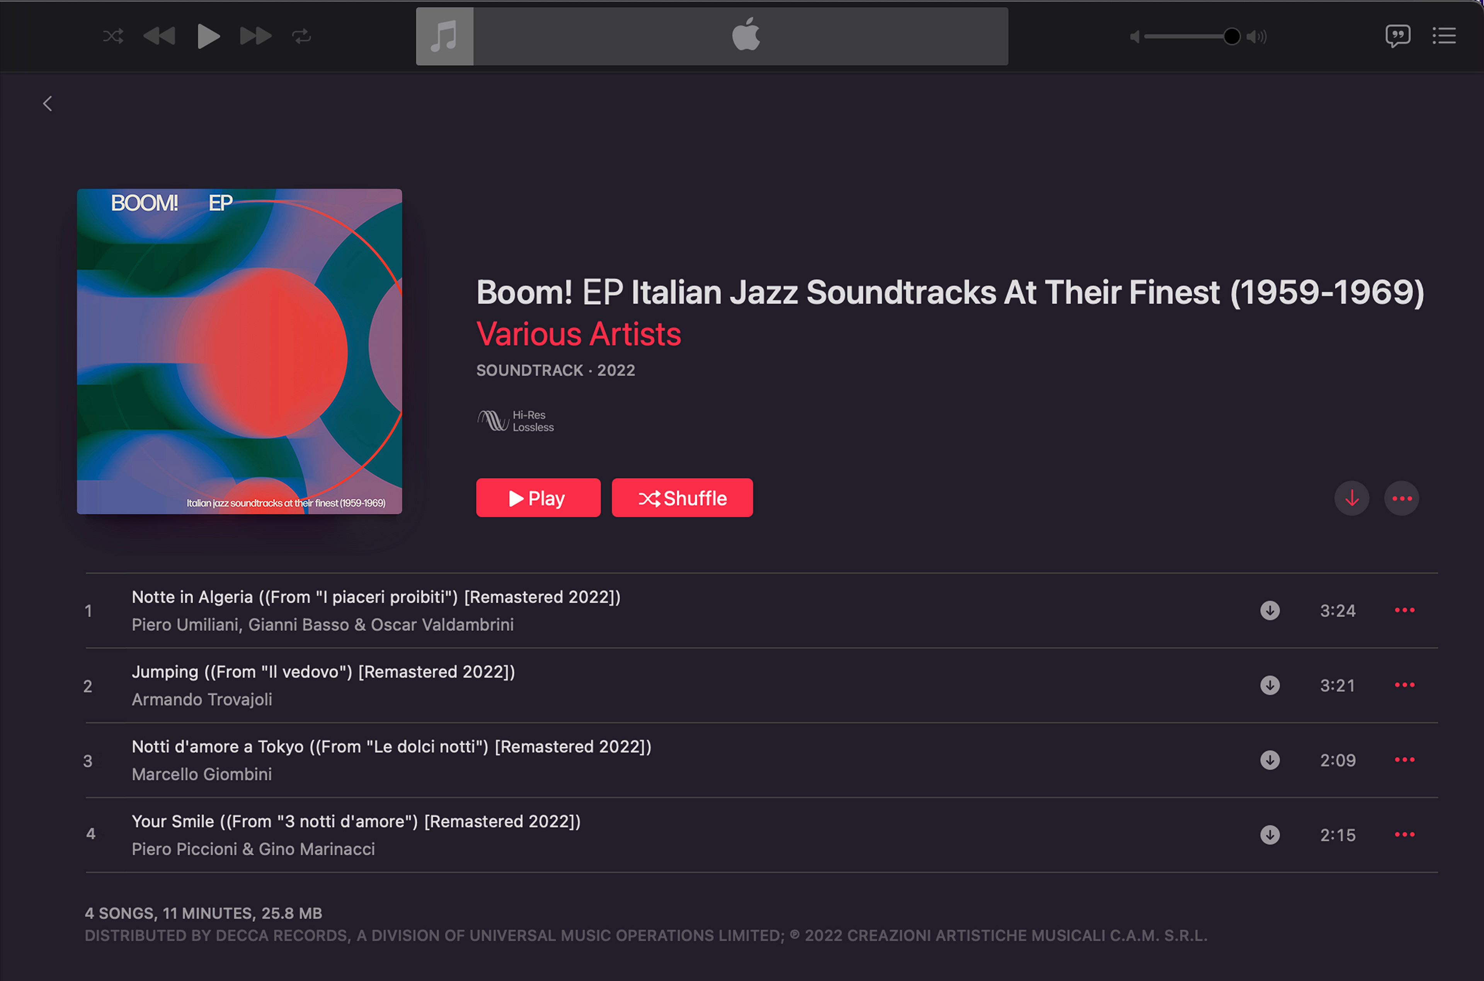
Task: Open the lyrics speech bubble icon
Action: (x=1397, y=36)
